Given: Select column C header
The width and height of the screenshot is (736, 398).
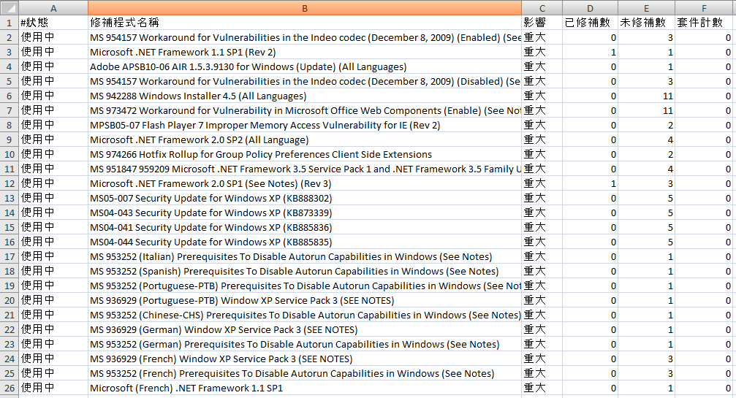Looking at the screenshot, I should pyautogui.click(x=542, y=8).
